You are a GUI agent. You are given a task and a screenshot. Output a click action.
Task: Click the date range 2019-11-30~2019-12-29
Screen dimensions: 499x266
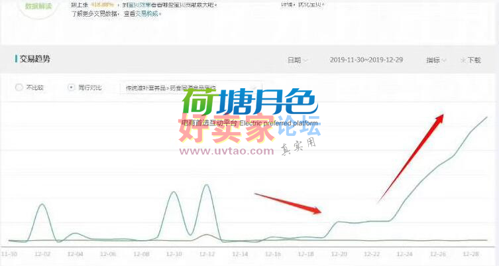click(x=366, y=60)
